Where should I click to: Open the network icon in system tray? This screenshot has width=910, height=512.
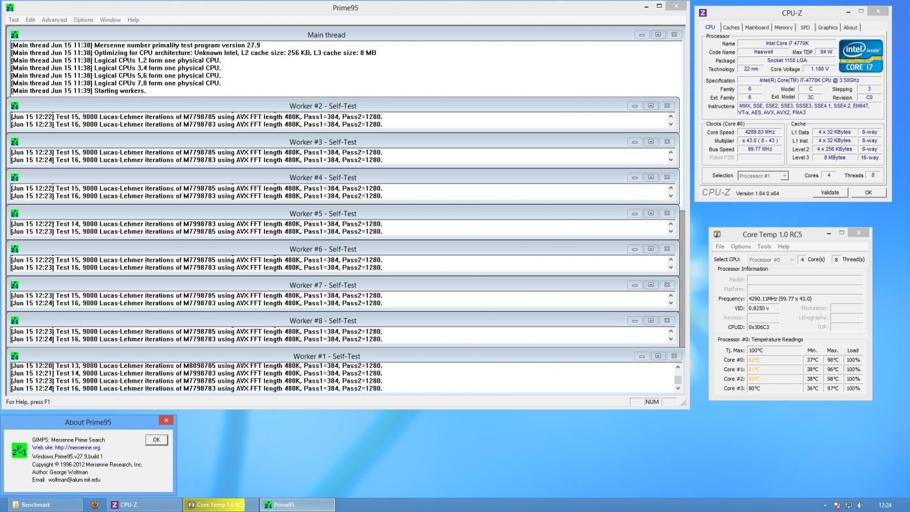[849, 505]
